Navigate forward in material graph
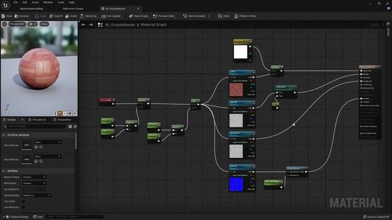 click(x=91, y=24)
